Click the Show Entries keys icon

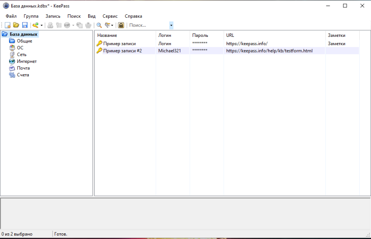108,25
